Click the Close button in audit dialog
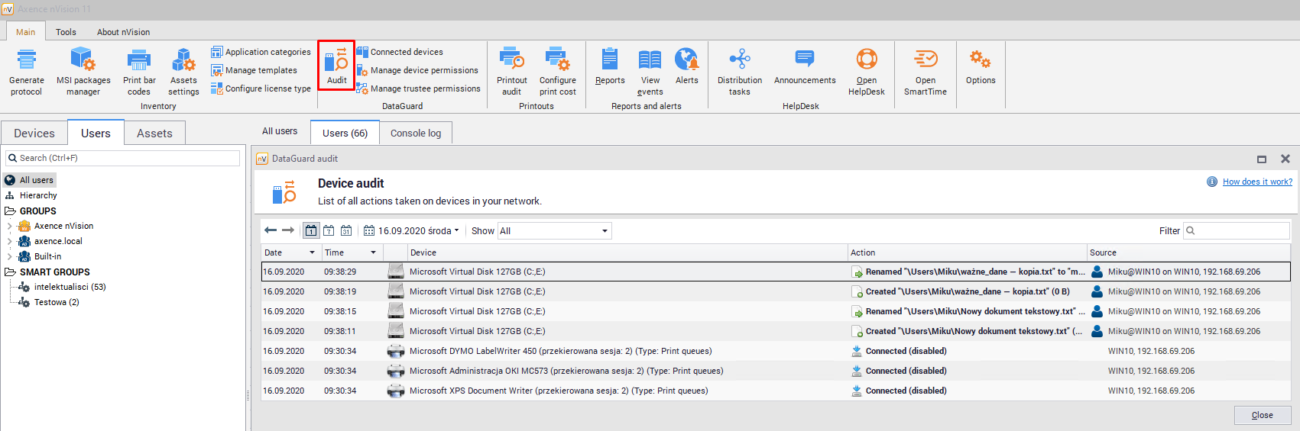The height and width of the screenshot is (431, 1300). pyautogui.click(x=1262, y=415)
